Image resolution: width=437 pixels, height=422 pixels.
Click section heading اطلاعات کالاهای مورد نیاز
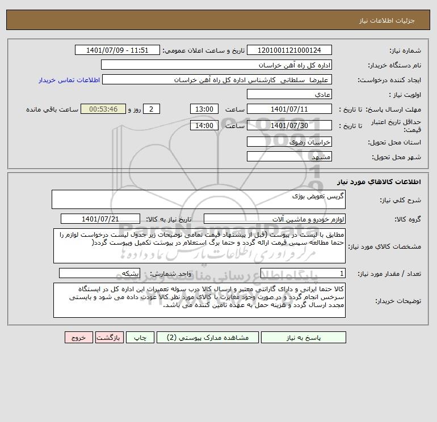(379, 182)
